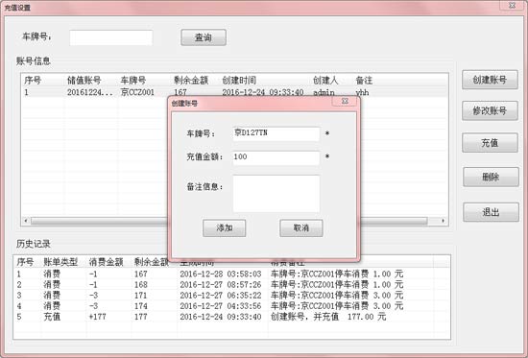528x358 pixels.
Task: Click the 删除 delete button
Action: click(x=491, y=177)
